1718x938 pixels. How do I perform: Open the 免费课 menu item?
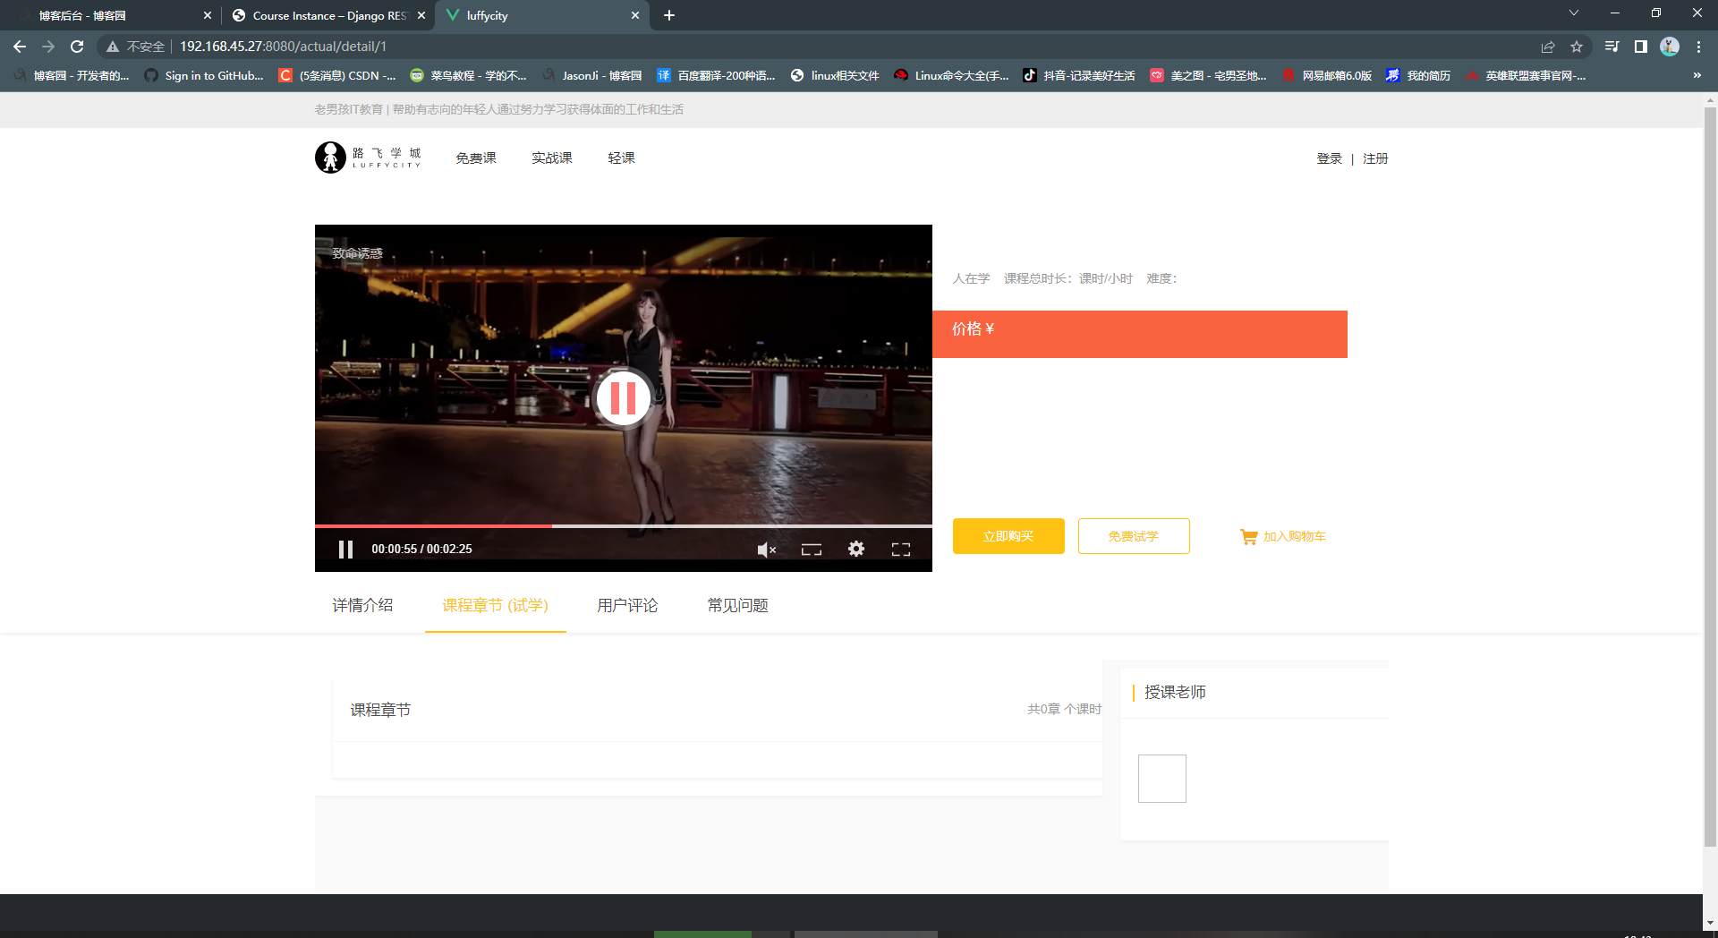476,158
